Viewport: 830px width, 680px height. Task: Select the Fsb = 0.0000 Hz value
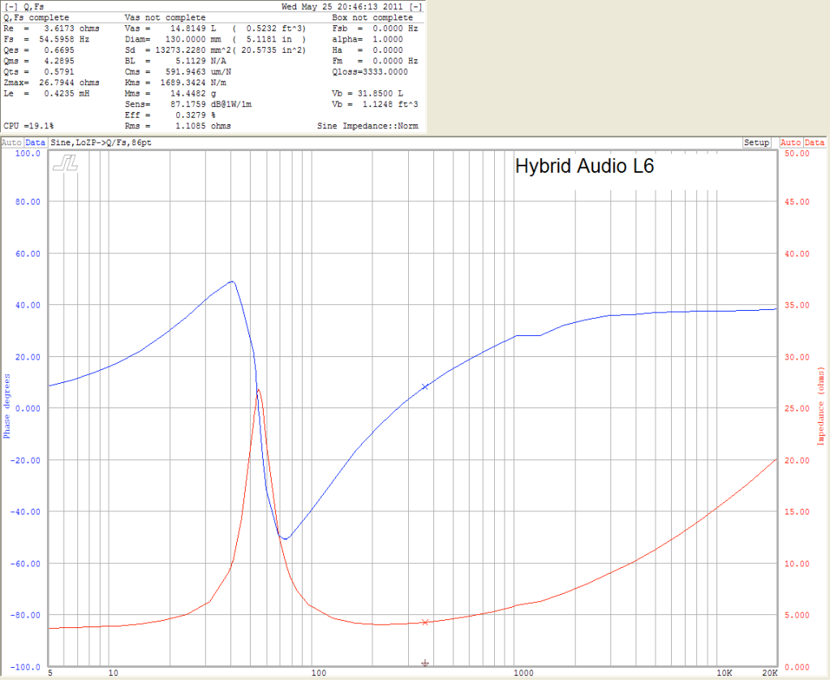[x=376, y=28]
